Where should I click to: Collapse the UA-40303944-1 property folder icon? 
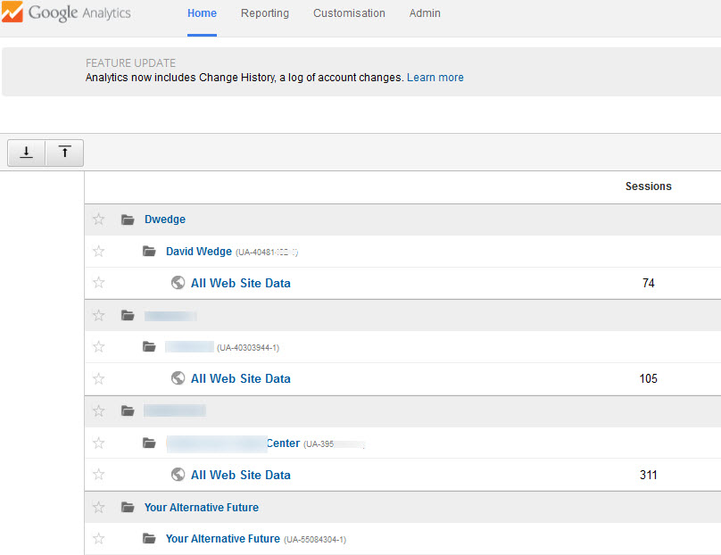(x=149, y=347)
